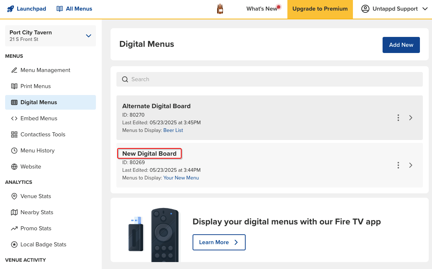Click the "21 S Front St" address text

click(24, 39)
